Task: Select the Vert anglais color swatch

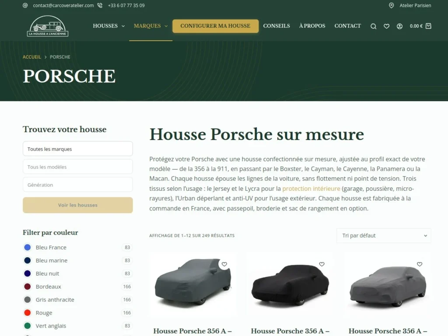Action: [28, 325]
